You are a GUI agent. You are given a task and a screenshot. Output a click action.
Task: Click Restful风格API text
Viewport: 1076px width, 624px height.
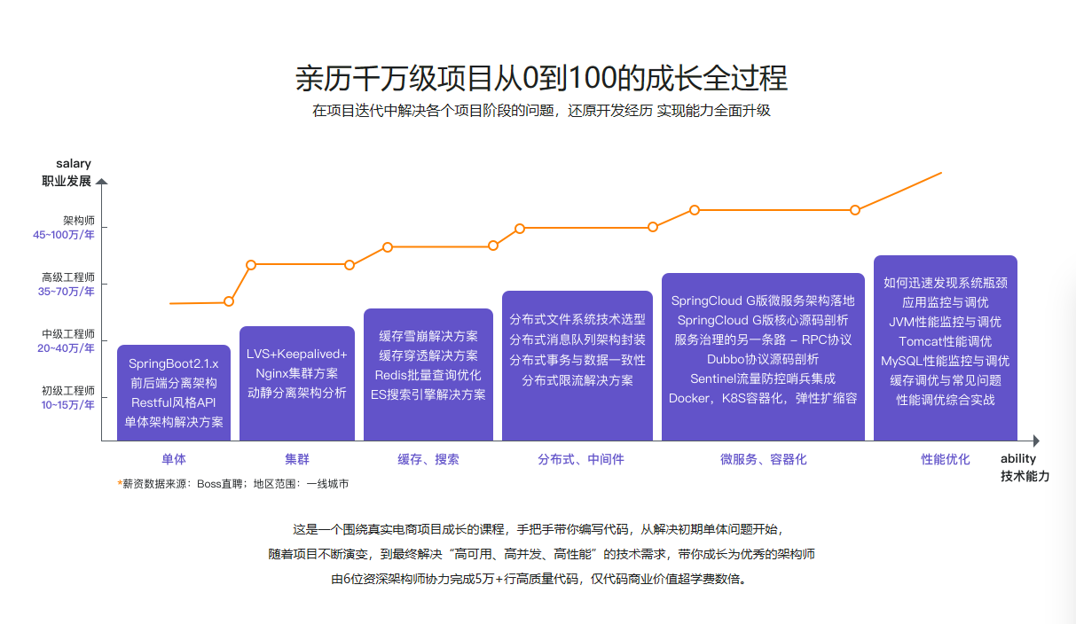[x=174, y=402]
